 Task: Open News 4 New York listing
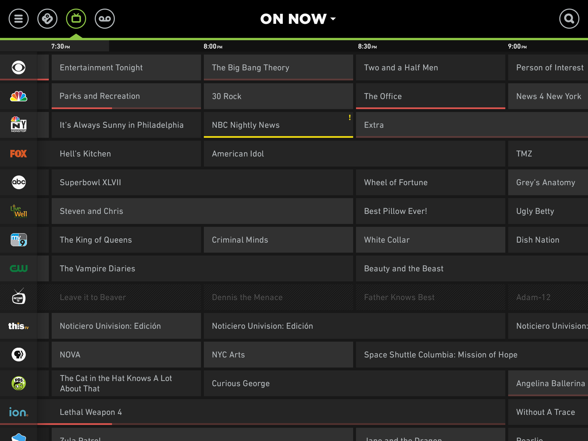[x=548, y=96]
